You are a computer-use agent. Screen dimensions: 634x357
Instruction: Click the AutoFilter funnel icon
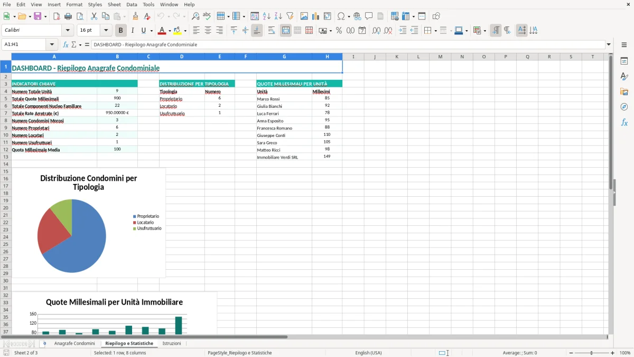290,16
